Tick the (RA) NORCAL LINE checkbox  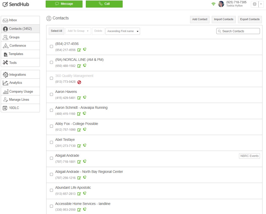pos(51,62)
